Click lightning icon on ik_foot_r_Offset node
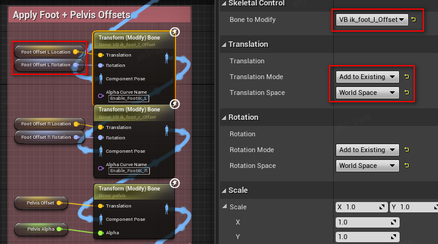 tap(175, 104)
